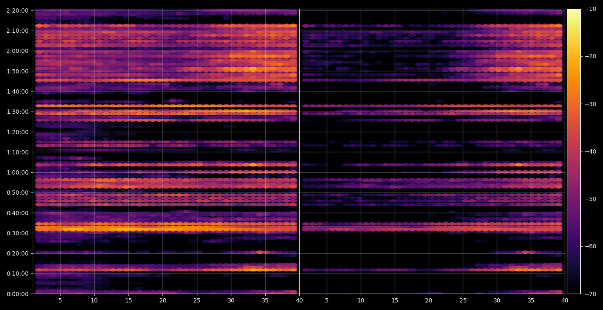Click x-axis label 5 of left heatmap
This screenshot has height=310, width=603.
click(60, 300)
